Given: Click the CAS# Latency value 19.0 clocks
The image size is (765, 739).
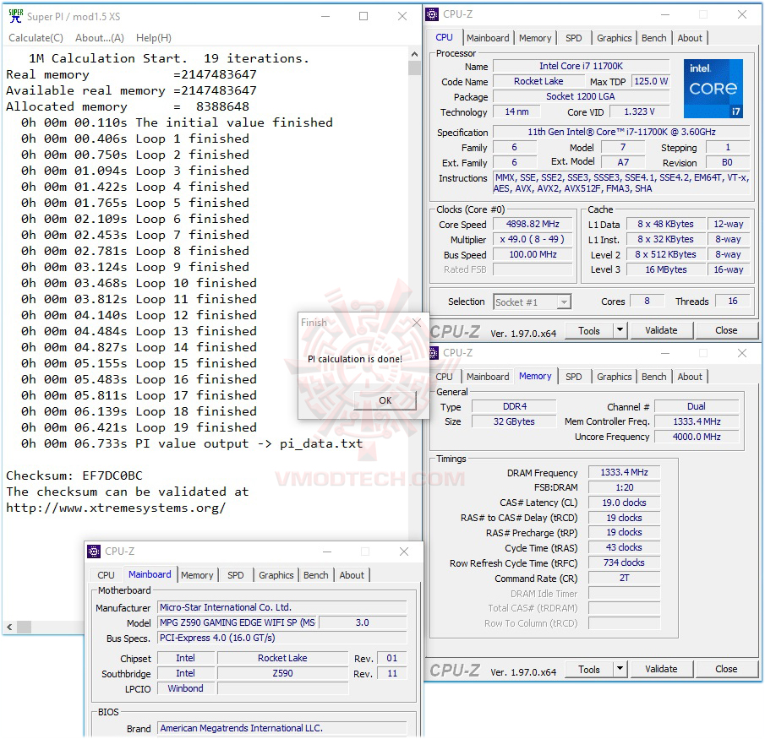Looking at the screenshot, I should [x=624, y=503].
